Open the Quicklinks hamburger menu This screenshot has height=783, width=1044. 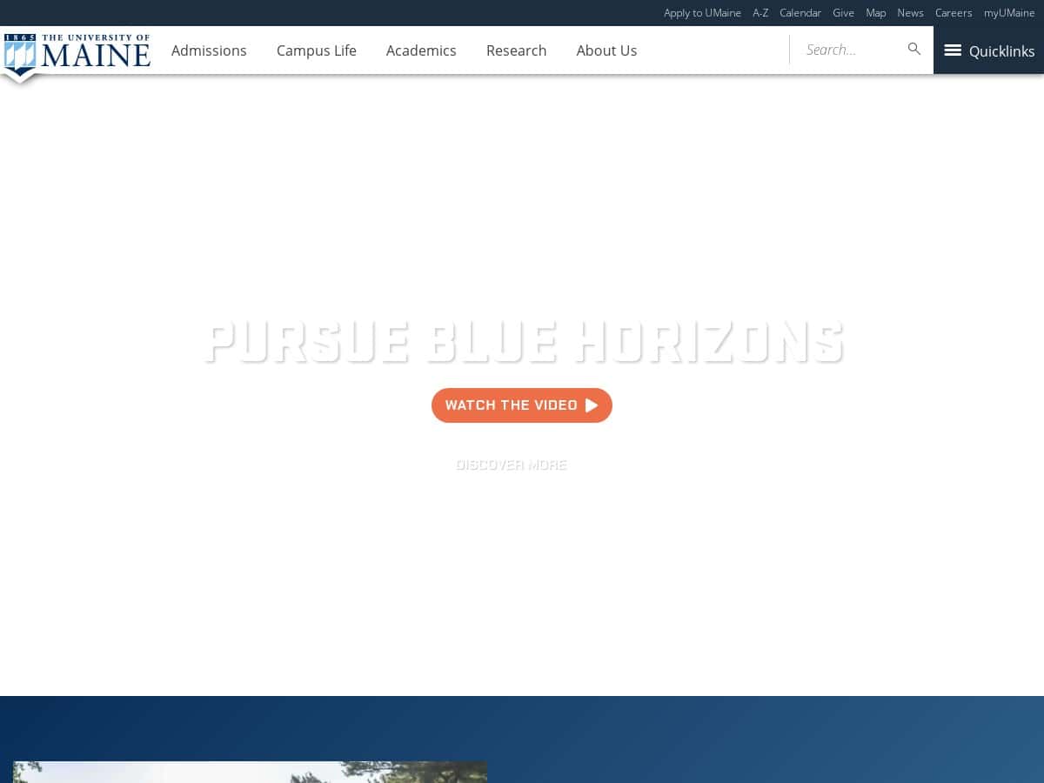(x=989, y=50)
